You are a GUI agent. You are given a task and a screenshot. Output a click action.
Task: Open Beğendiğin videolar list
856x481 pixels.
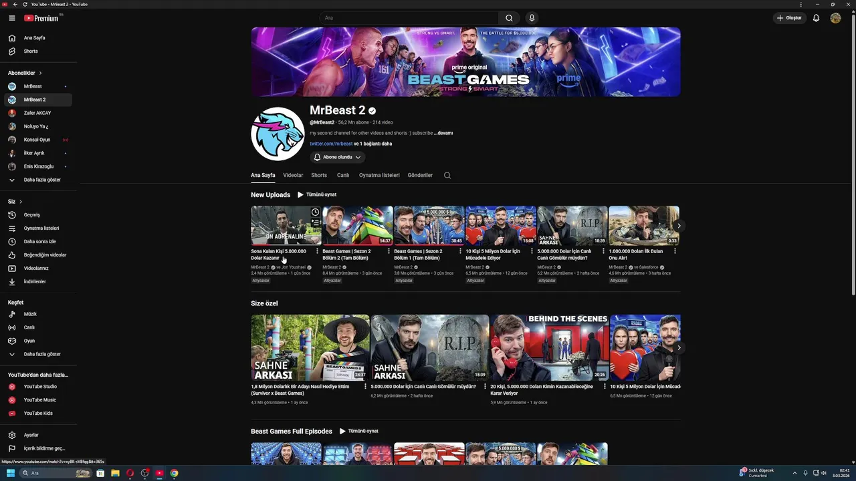tap(38, 255)
